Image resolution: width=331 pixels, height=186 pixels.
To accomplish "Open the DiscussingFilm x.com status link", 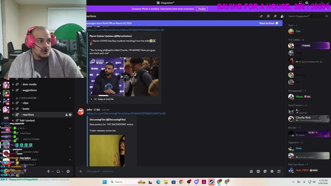I will (126, 113).
